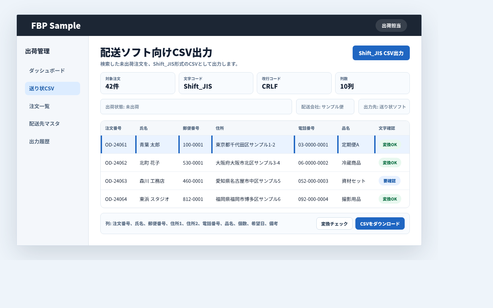Image resolution: width=493 pixels, height=308 pixels.
Task: Click the 配送会社: サンプル便 filter
Action: click(325, 107)
